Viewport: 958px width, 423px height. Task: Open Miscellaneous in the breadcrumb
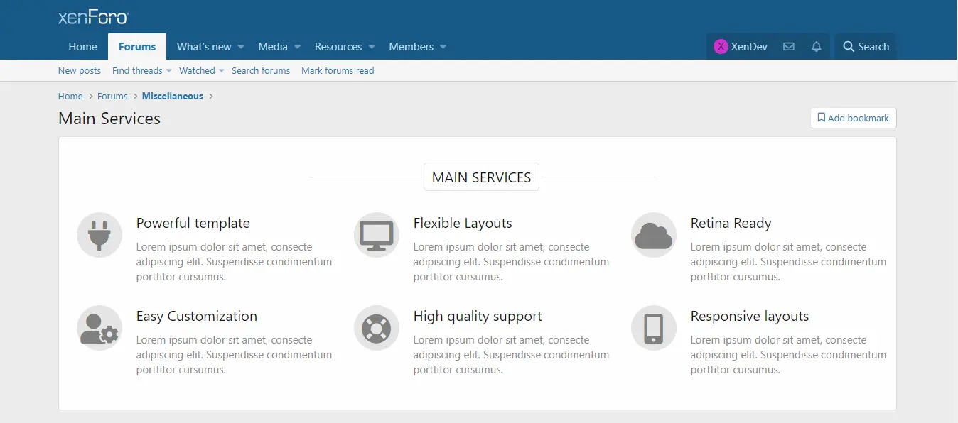[x=173, y=96]
